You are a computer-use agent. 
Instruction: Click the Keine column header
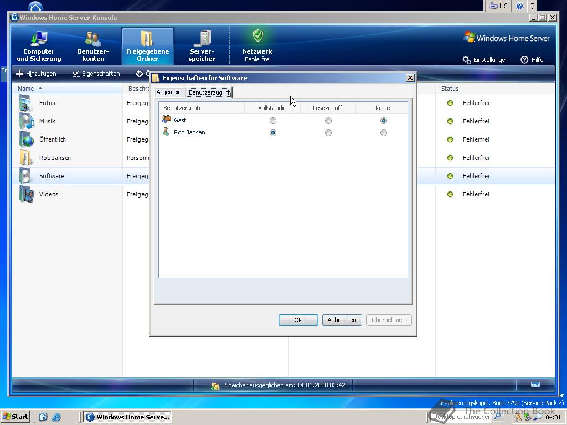382,108
